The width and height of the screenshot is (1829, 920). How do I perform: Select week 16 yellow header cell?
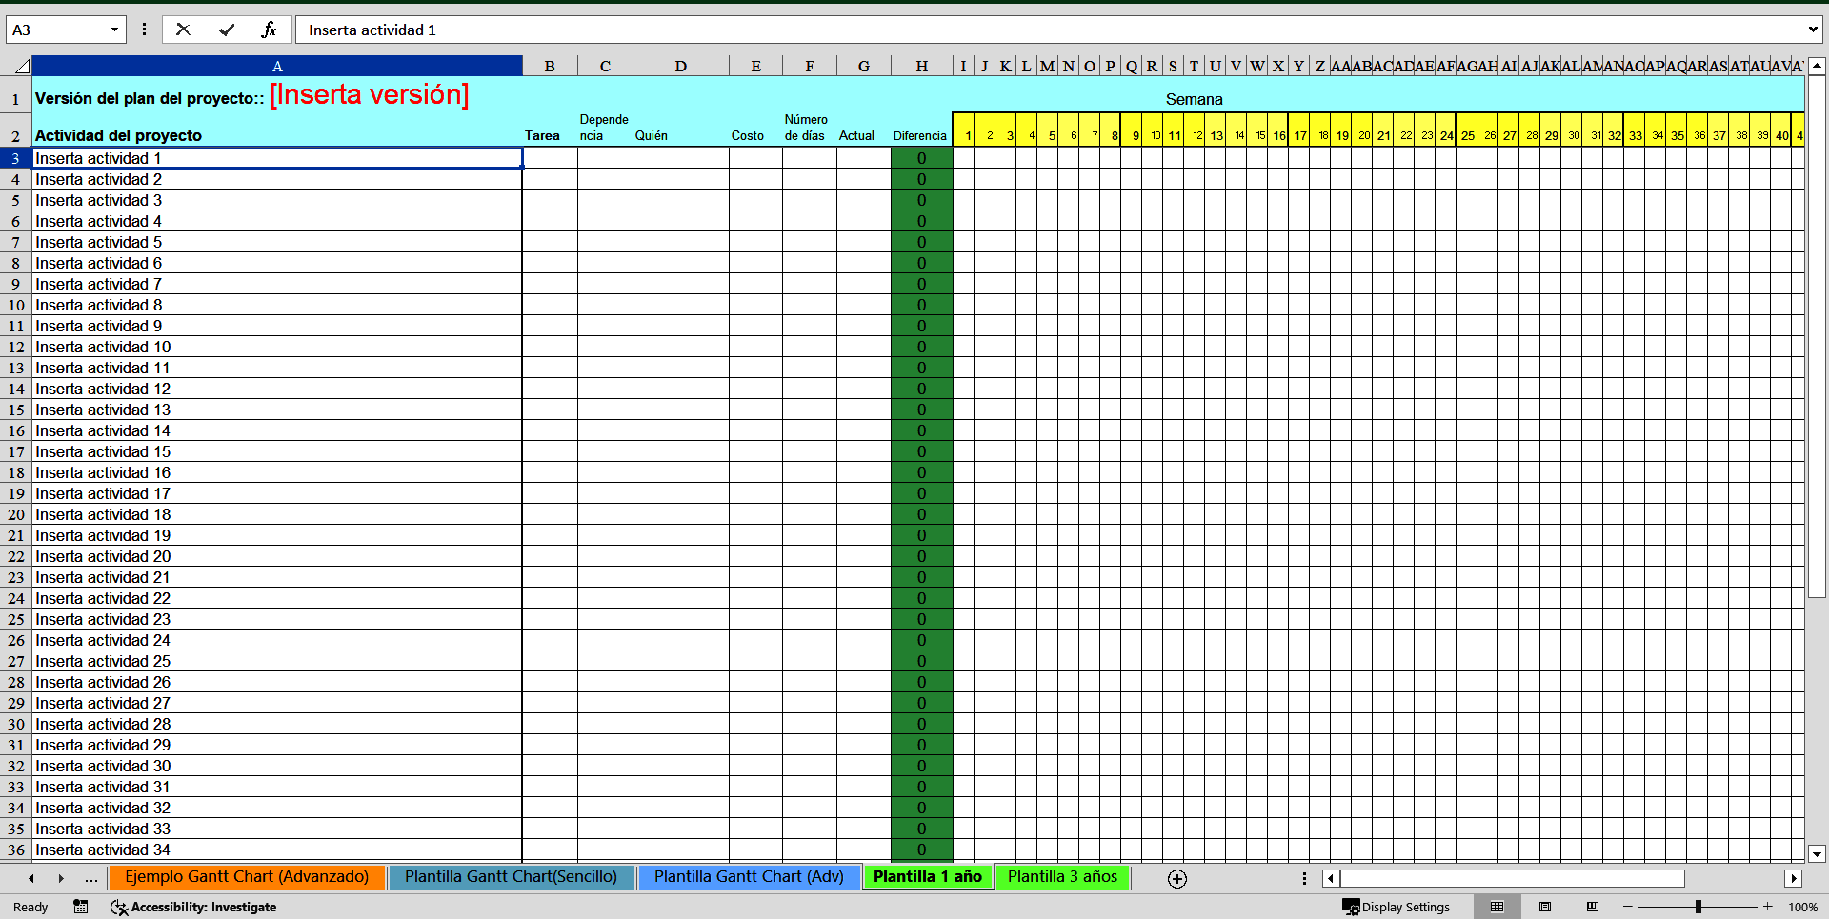(1278, 130)
